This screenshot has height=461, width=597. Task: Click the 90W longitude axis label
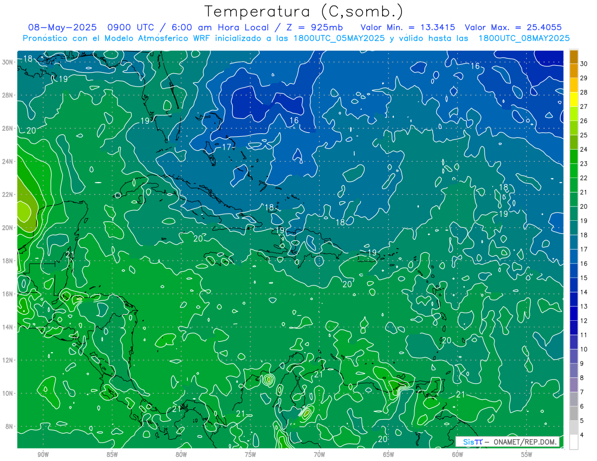coord(43,455)
